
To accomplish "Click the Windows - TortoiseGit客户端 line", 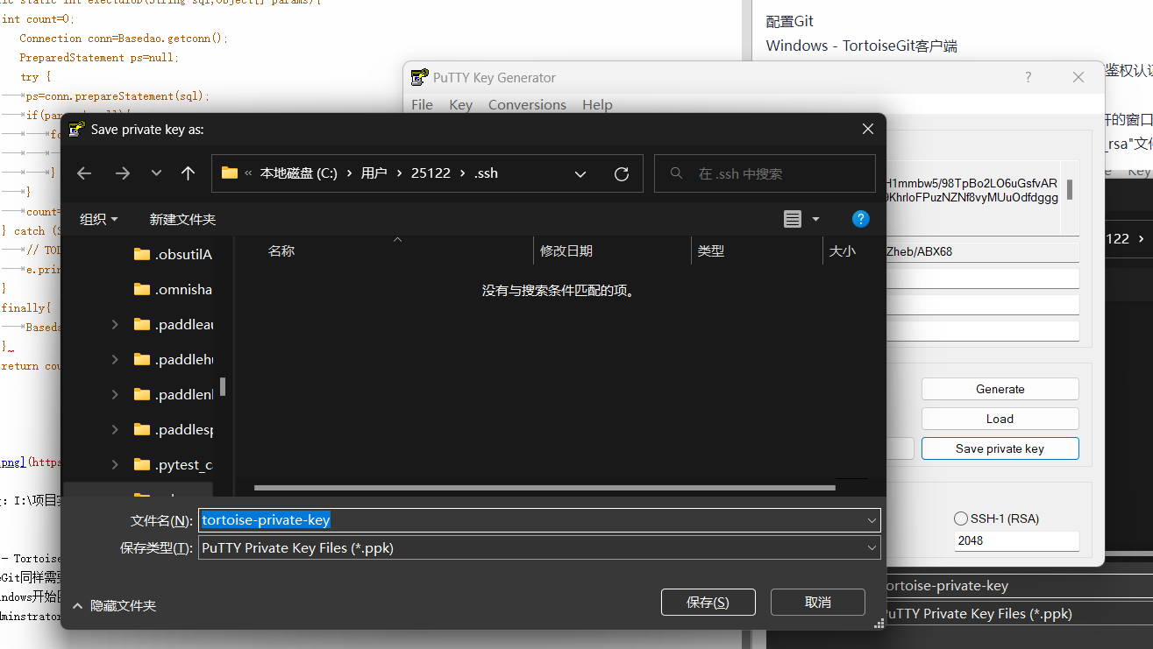I will [x=861, y=46].
